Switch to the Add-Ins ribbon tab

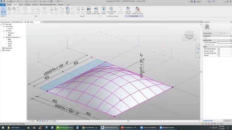click(35, 5)
